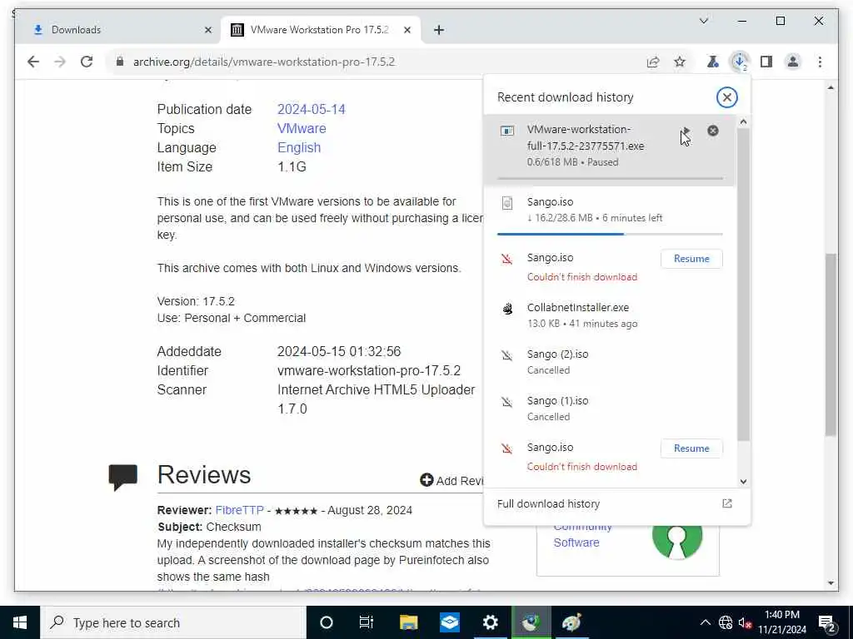Go back to the previous page

point(33,62)
